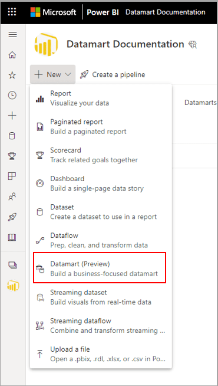Image resolution: width=218 pixels, height=386 pixels.
Task: Open Datasets cylinder icon in sidebar
Action: [x=12, y=136]
